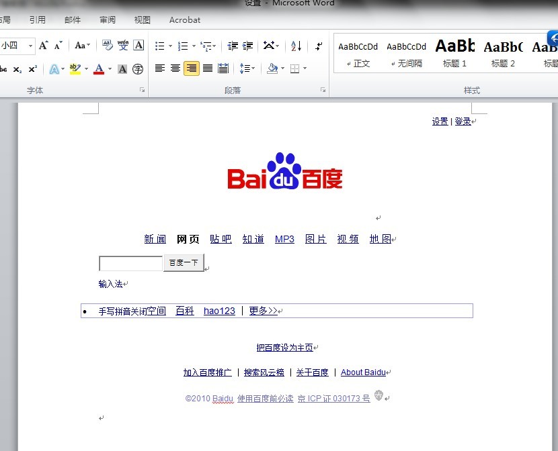Image resolution: width=558 pixels, height=451 pixels.
Task: Open line spacing options
Action: click(247, 68)
